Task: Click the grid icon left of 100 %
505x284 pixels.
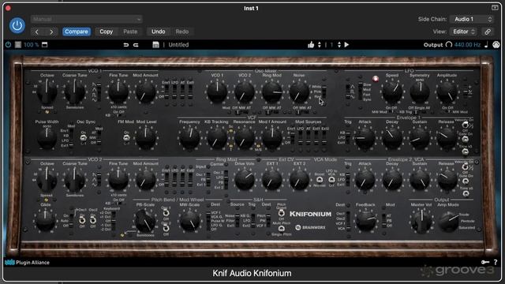Action: point(18,45)
